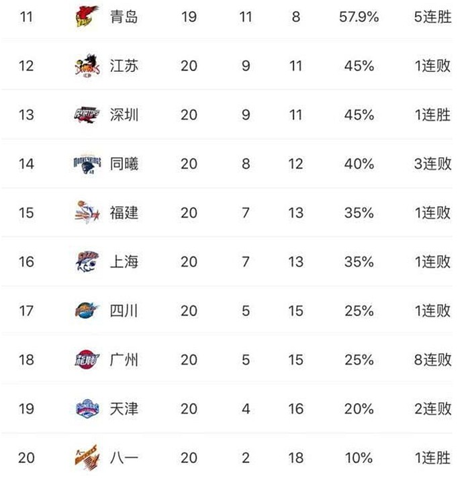Select rank number 17 row
The width and height of the screenshot is (470, 486).
click(x=227, y=311)
